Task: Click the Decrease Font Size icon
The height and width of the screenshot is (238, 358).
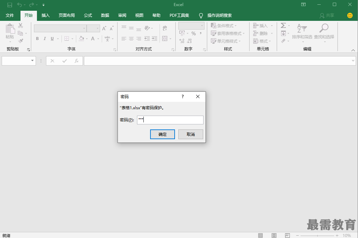Action: point(111,29)
